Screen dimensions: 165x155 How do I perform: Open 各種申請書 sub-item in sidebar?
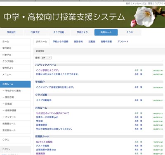(15, 111)
